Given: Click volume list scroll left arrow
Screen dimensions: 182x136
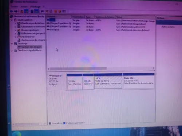Looking at the screenshot, I should tap(48, 69).
